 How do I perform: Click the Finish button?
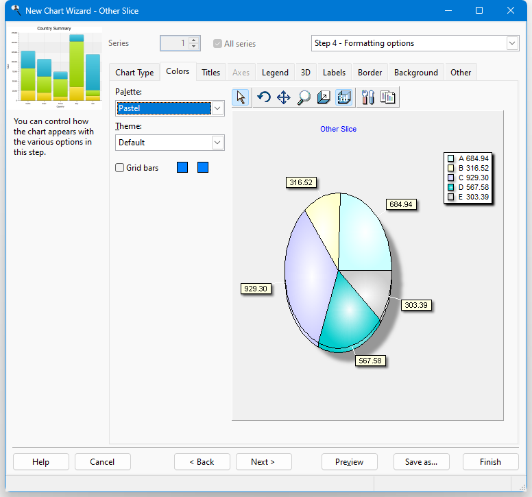point(491,462)
